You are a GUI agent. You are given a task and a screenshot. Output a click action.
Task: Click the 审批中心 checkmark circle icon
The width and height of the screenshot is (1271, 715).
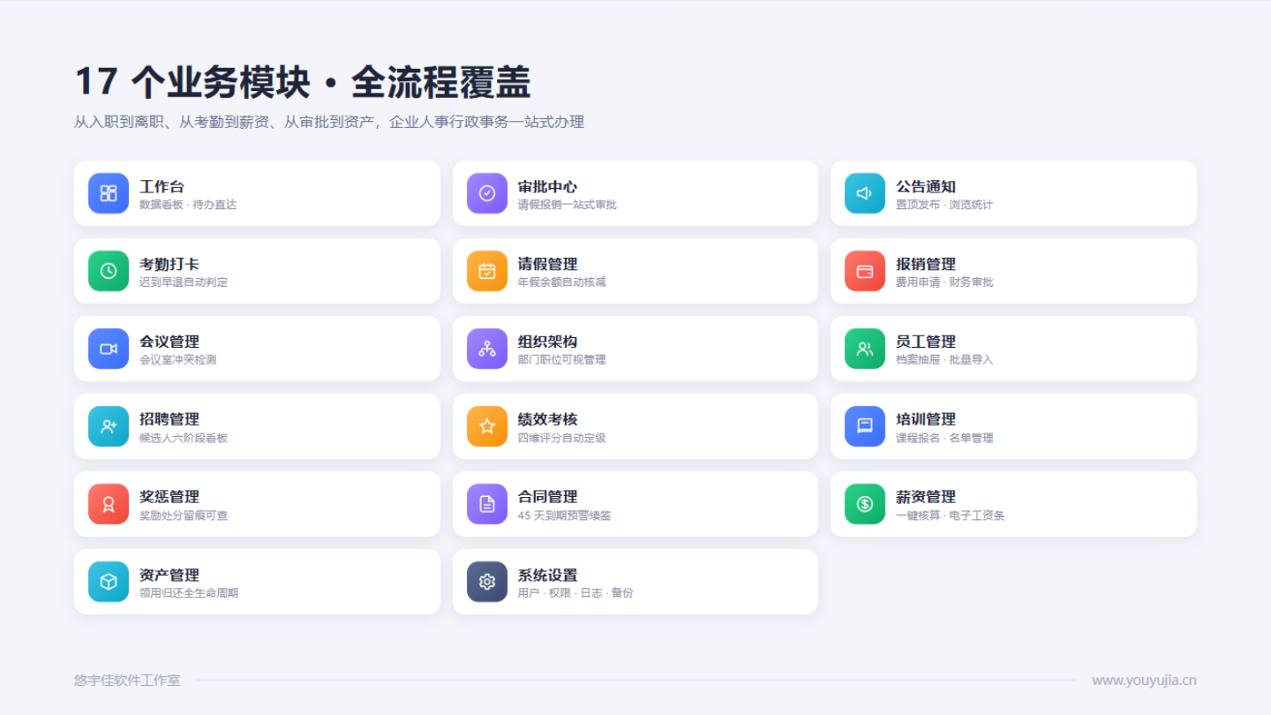(x=487, y=193)
